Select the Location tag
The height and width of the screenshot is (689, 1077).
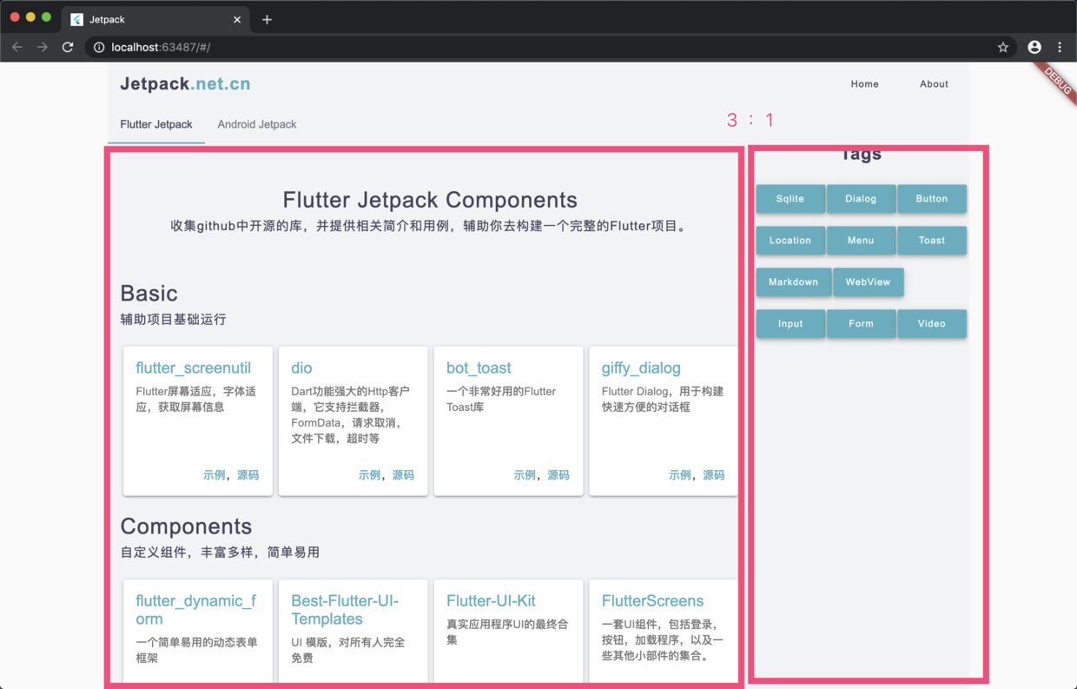(x=790, y=241)
